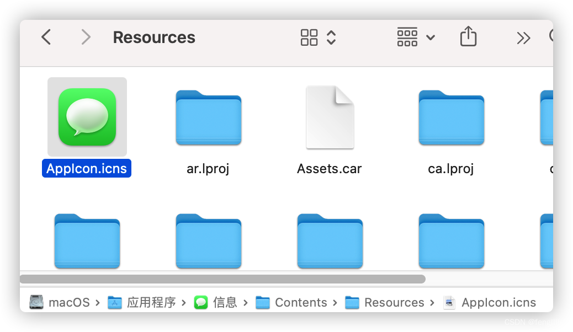Select the AppIcon.icns Messages icon
Image resolution: width=573 pixels, height=332 pixels.
click(87, 117)
